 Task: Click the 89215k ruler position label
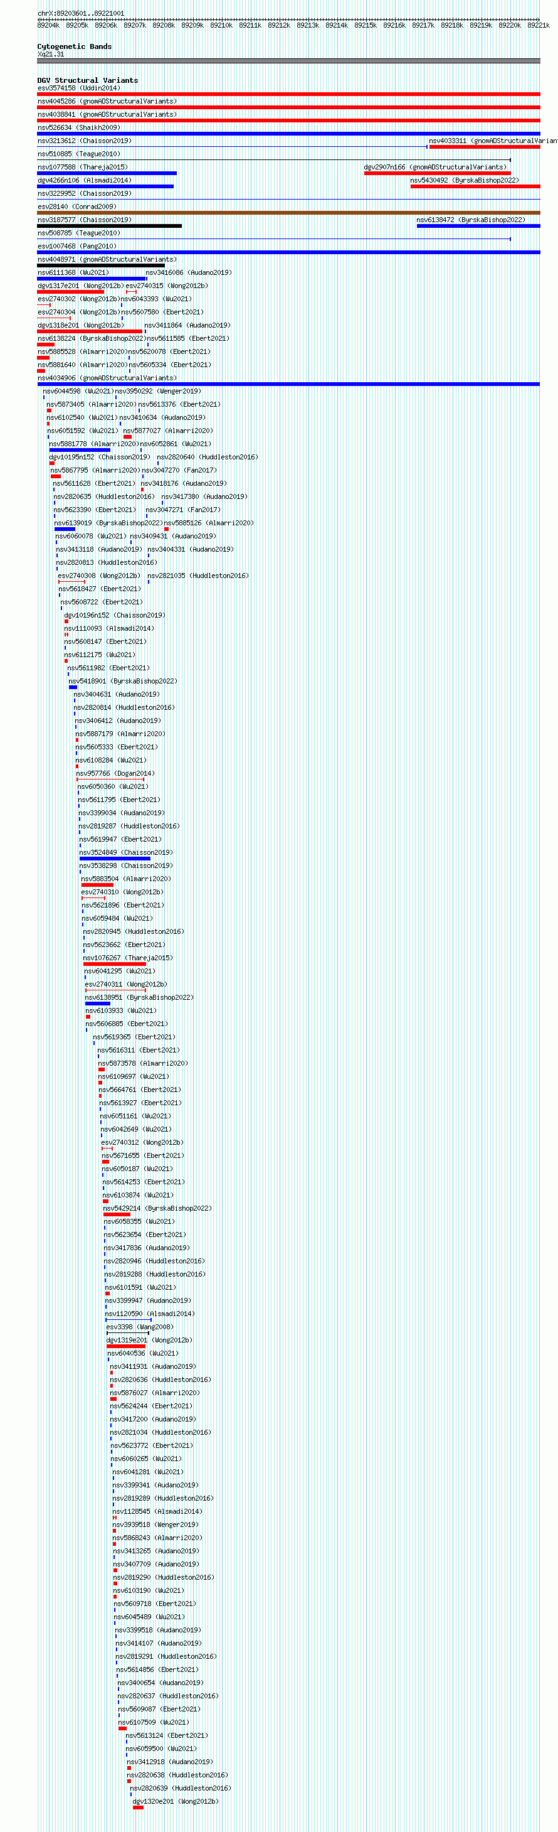tap(366, 25)
